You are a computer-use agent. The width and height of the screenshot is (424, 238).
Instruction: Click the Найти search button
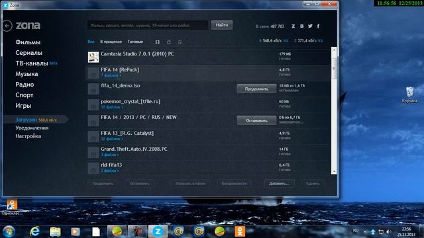coord(222,25)
